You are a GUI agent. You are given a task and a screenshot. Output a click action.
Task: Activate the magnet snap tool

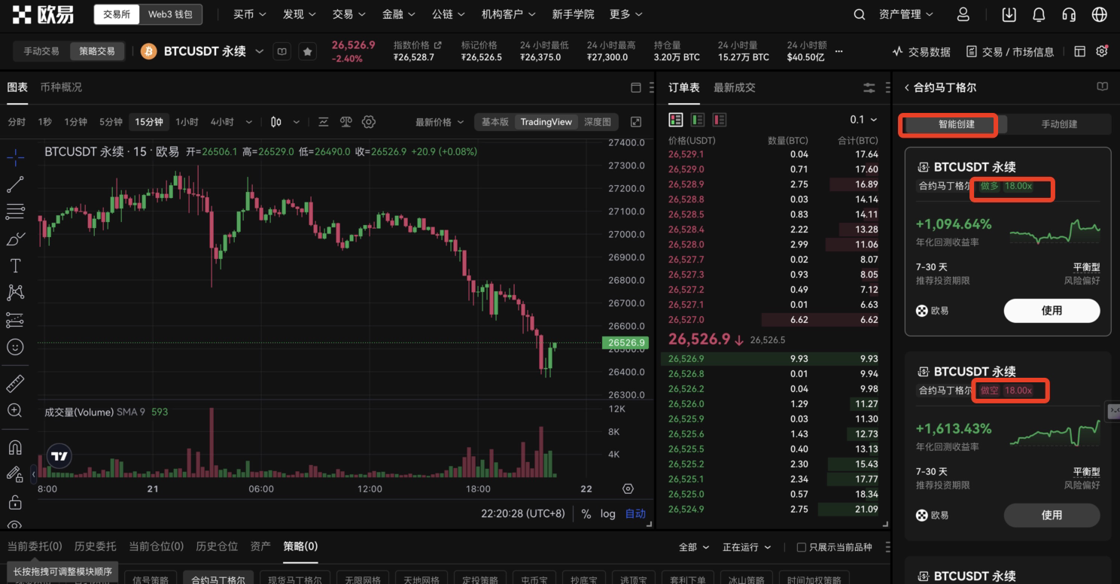(x=15, y=447)
